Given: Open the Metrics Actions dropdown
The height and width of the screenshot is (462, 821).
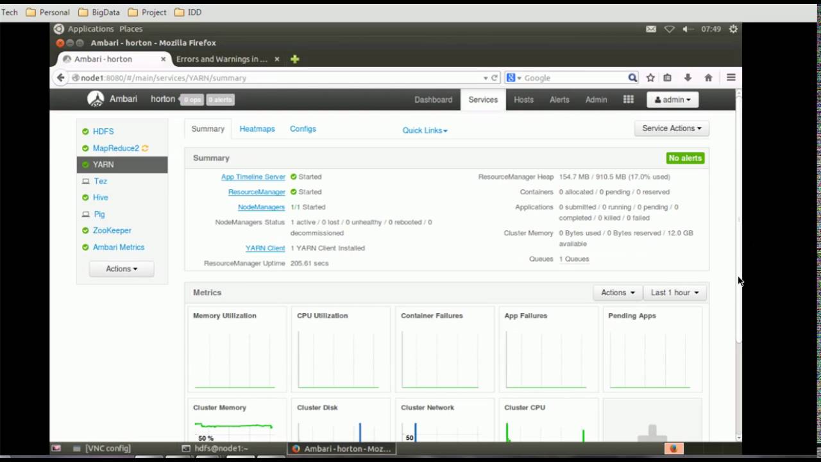Looking at the screenshot, I should (618, 293).
